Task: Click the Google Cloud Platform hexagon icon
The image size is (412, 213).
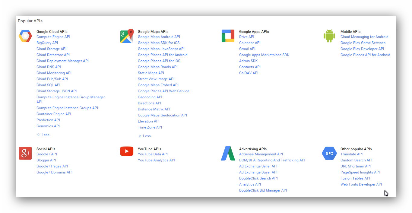Action: click(25, 36)
